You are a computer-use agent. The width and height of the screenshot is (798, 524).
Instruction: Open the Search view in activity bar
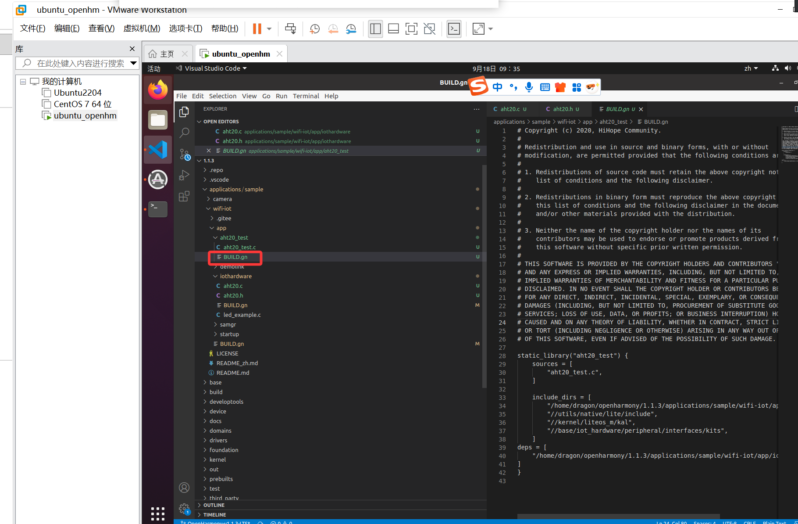pos(184,133)
